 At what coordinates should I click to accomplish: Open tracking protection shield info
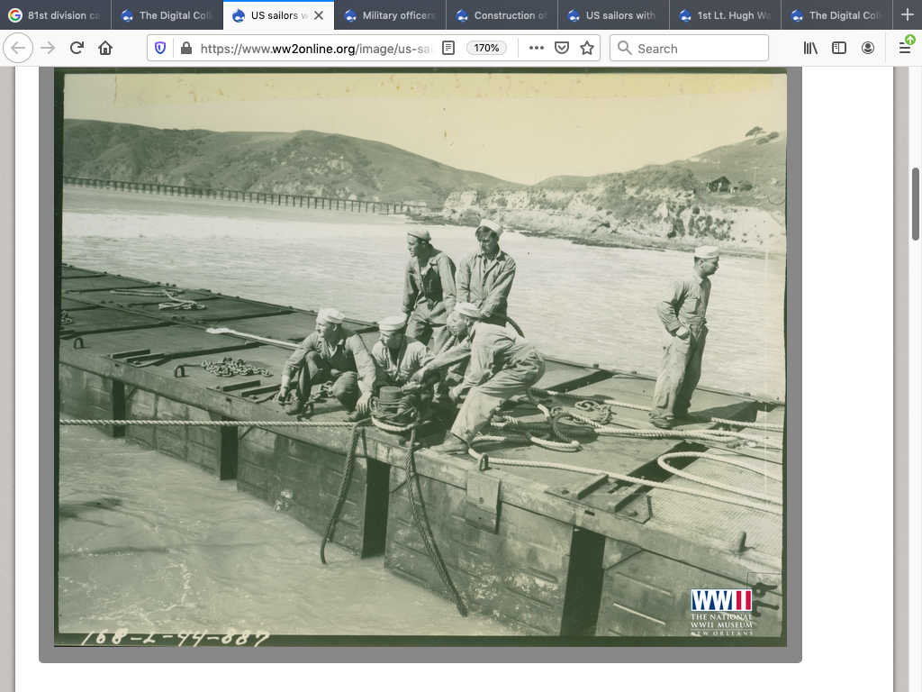click(x=160, y=48)
